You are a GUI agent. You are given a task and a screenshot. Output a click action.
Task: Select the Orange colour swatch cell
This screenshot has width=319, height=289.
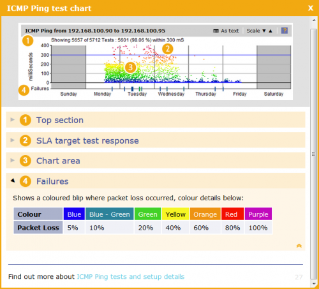(205, 214)
